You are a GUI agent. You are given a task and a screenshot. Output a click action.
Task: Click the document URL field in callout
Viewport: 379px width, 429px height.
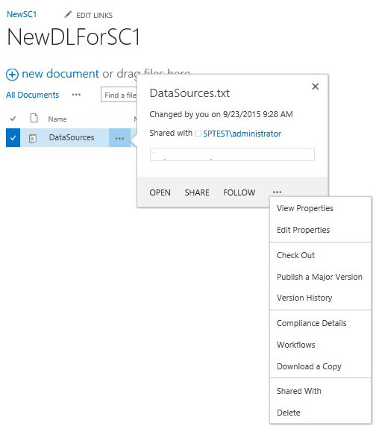[x=232, y=154]
